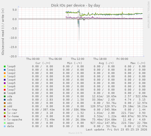Click the 'Munin 2.0.75' footer text
The height and width of the screenshot is (136, 151).
click(x=75, y=133)
